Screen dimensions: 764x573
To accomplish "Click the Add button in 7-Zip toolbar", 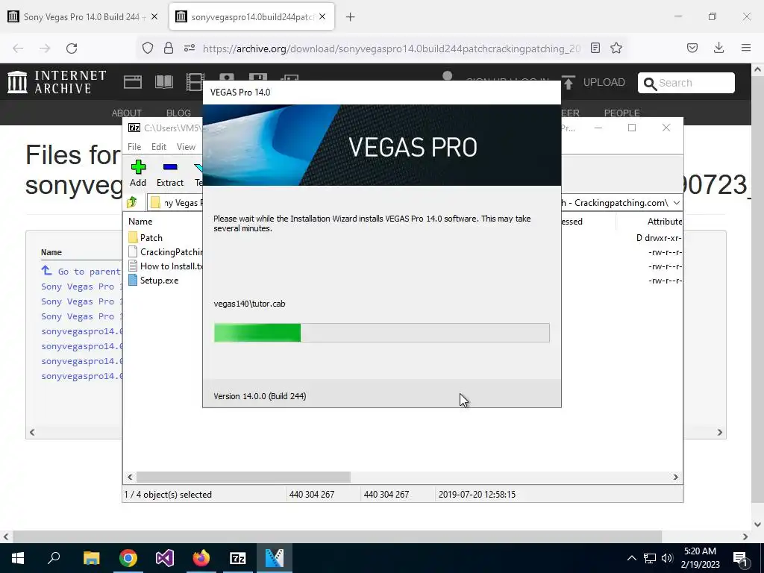I will coord(138,173).
